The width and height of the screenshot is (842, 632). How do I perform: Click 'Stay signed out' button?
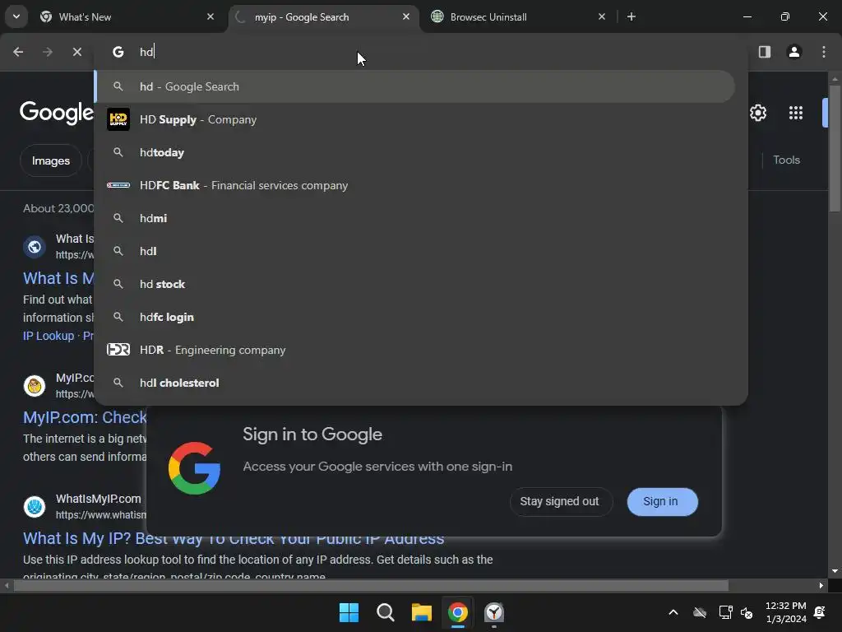pyautogui.click(x=559, y=501)
